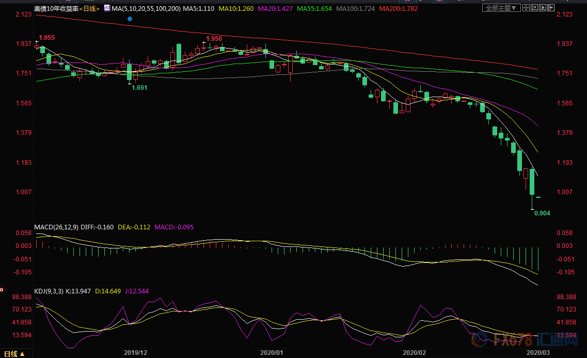The height and width of the screenshot is (358, 587).
Task: Click the crosshair cursor icon
Action: (x=526, y=8)
